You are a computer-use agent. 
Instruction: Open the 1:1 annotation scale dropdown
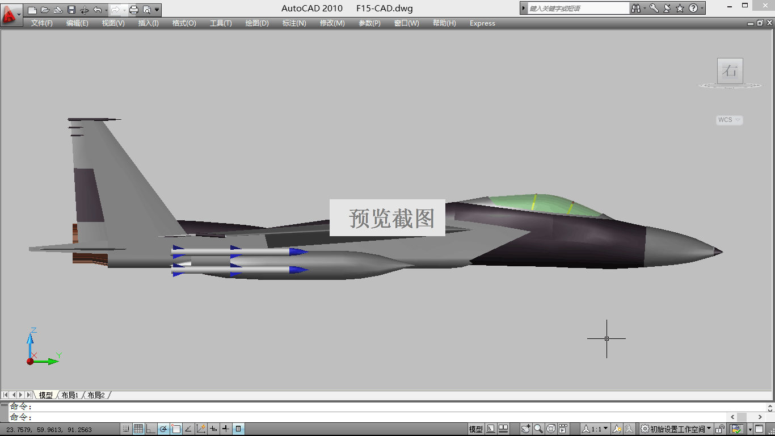pyautogui.click(x=595, y=429)
